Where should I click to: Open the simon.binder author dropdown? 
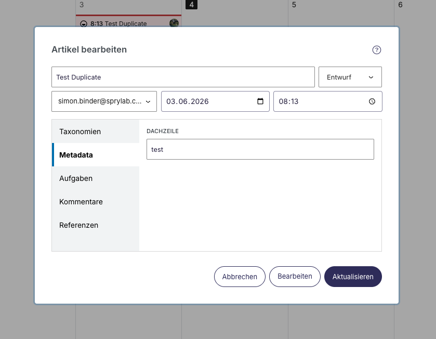pos(104,101)
